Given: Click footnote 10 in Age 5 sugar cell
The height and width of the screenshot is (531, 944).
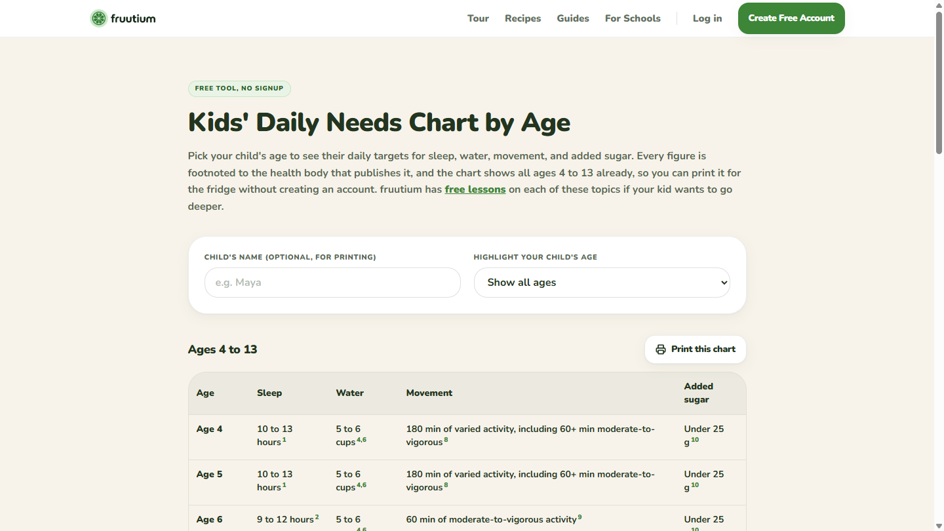Looking at the screenshot, I should [x=695, y=485].
